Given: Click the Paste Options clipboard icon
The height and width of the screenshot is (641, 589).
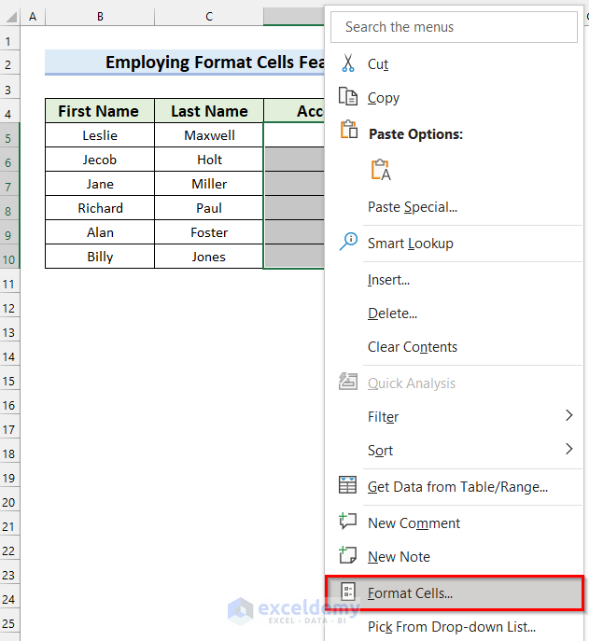Looking at the screenshot, I should 348,131.
